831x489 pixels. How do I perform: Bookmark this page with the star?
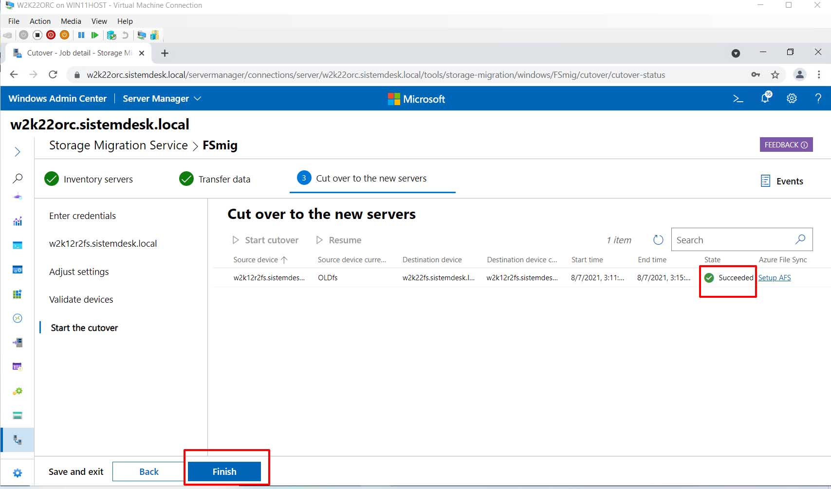coord(775,74)
